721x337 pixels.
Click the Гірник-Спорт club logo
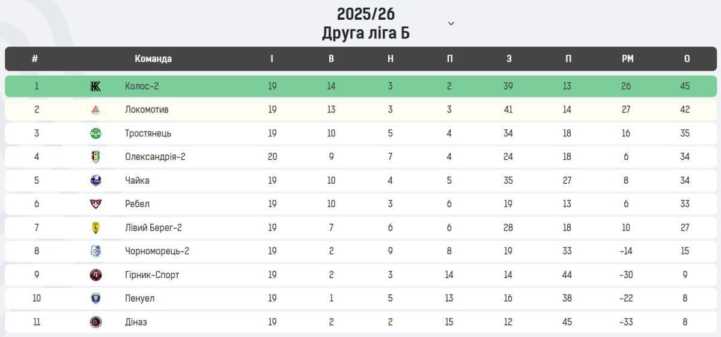[96, 275]
